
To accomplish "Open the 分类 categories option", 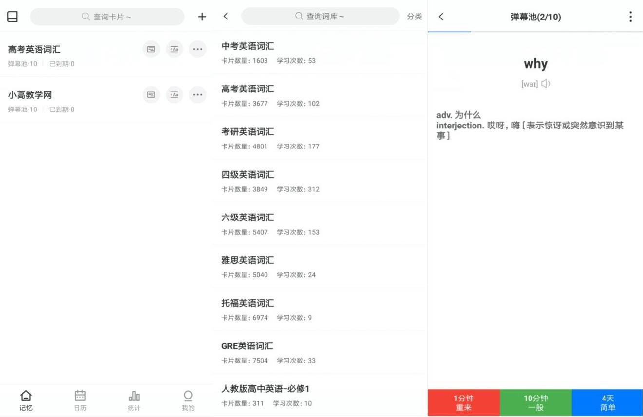I will 415,16.
